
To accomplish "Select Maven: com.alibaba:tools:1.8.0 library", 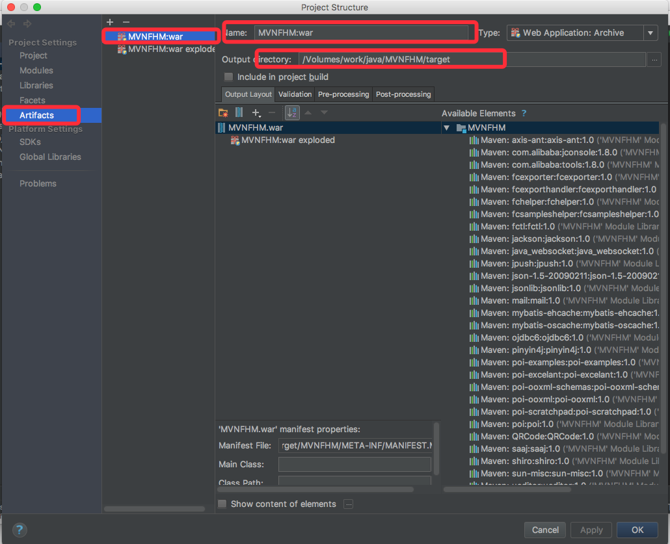I will coord(563,165).
